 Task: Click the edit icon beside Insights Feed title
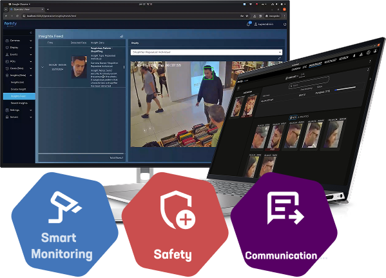coord(121,36)
